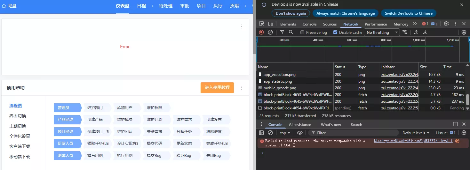Sort requests by the Size column header
This screenshot has width=470, height=170.
point(430,67)
